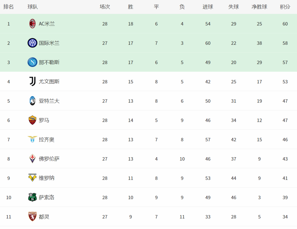Click the Juventus logo
The image size is (297, 229).
point(32,82)
